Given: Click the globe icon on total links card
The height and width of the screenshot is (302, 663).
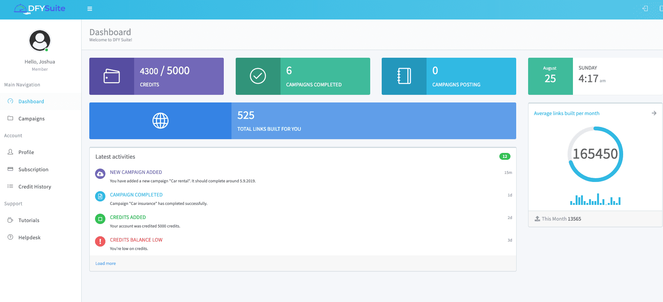Looking at the screenshot, I should tap(160, 121).
